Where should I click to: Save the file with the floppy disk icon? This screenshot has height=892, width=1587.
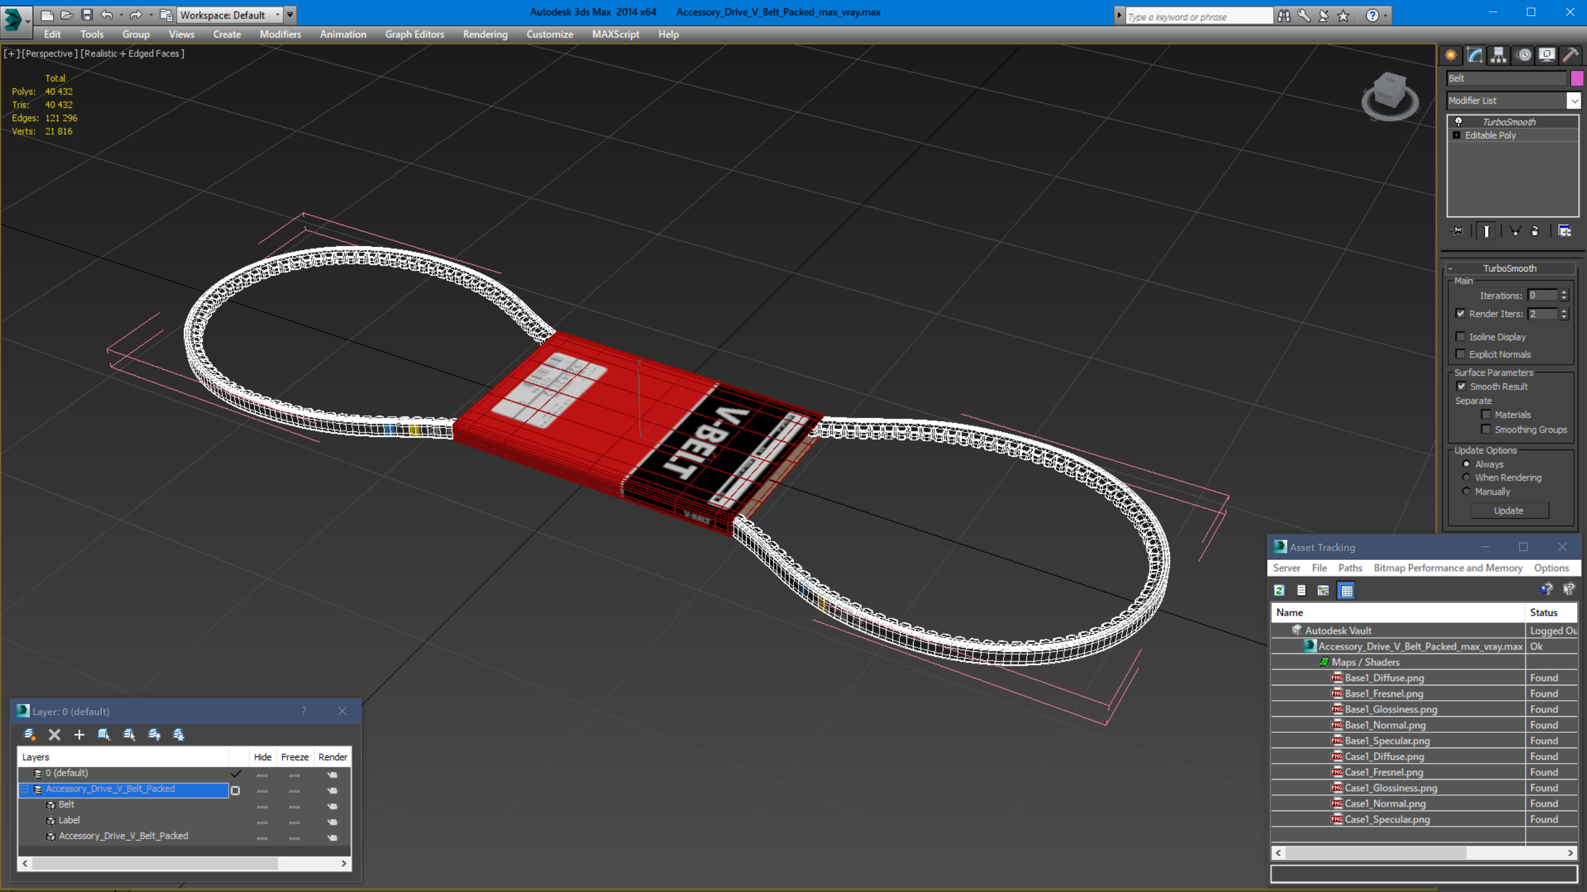tap(87, 15)
